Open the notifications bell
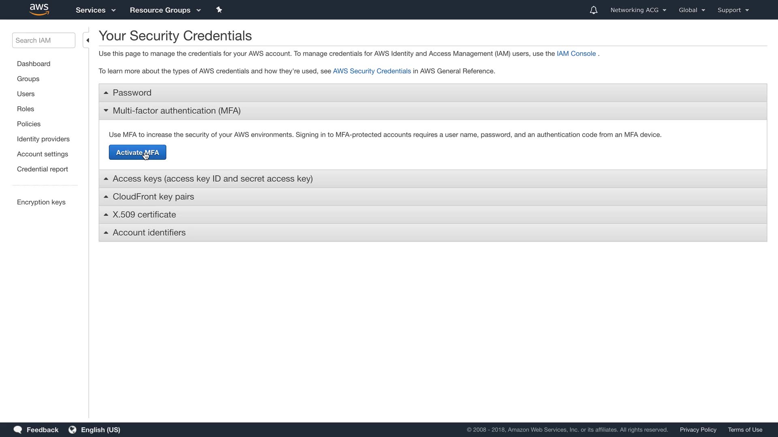This screenshot has width=778, height=437. coord(593,10)
